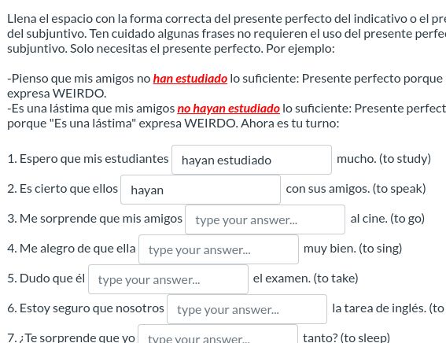Click the red underlined 'han estudiado' example
The width and height of the screenshot is (446, 343).
pyautogui.click(x=190, y=79)
